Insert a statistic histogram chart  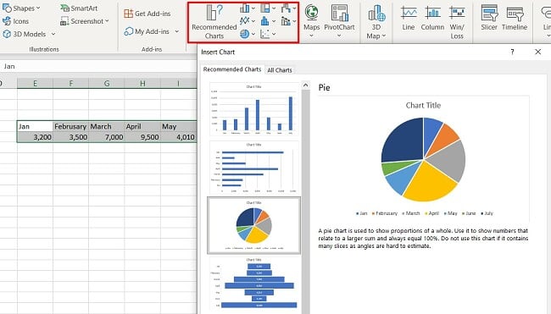265,21
